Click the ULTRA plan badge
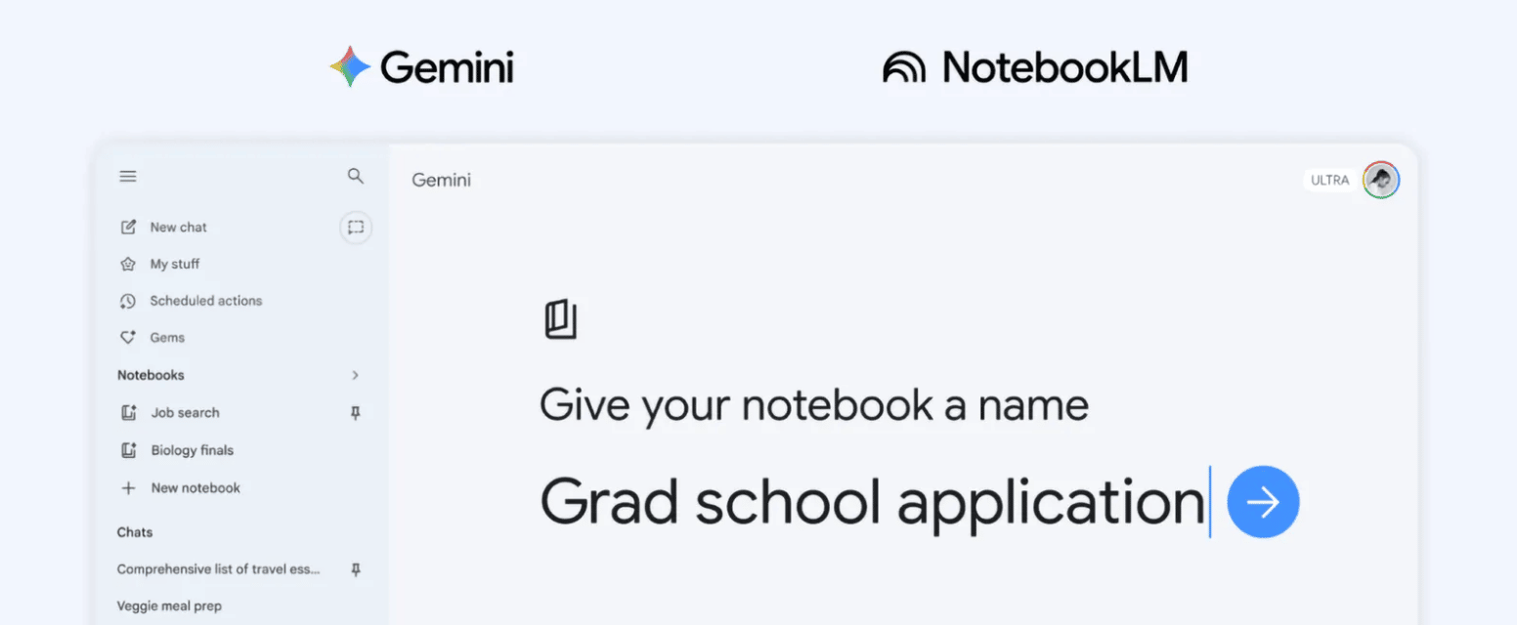Screen dimensions: 1517x625 click(x=1329, y=181)
